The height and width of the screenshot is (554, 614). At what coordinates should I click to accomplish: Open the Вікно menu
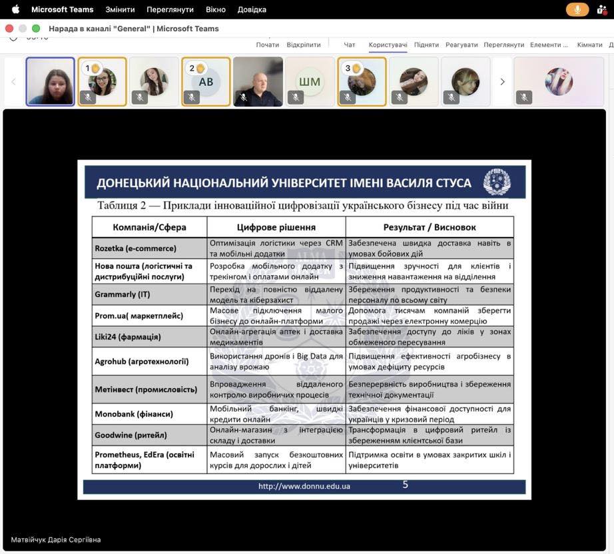coord(215,9)
